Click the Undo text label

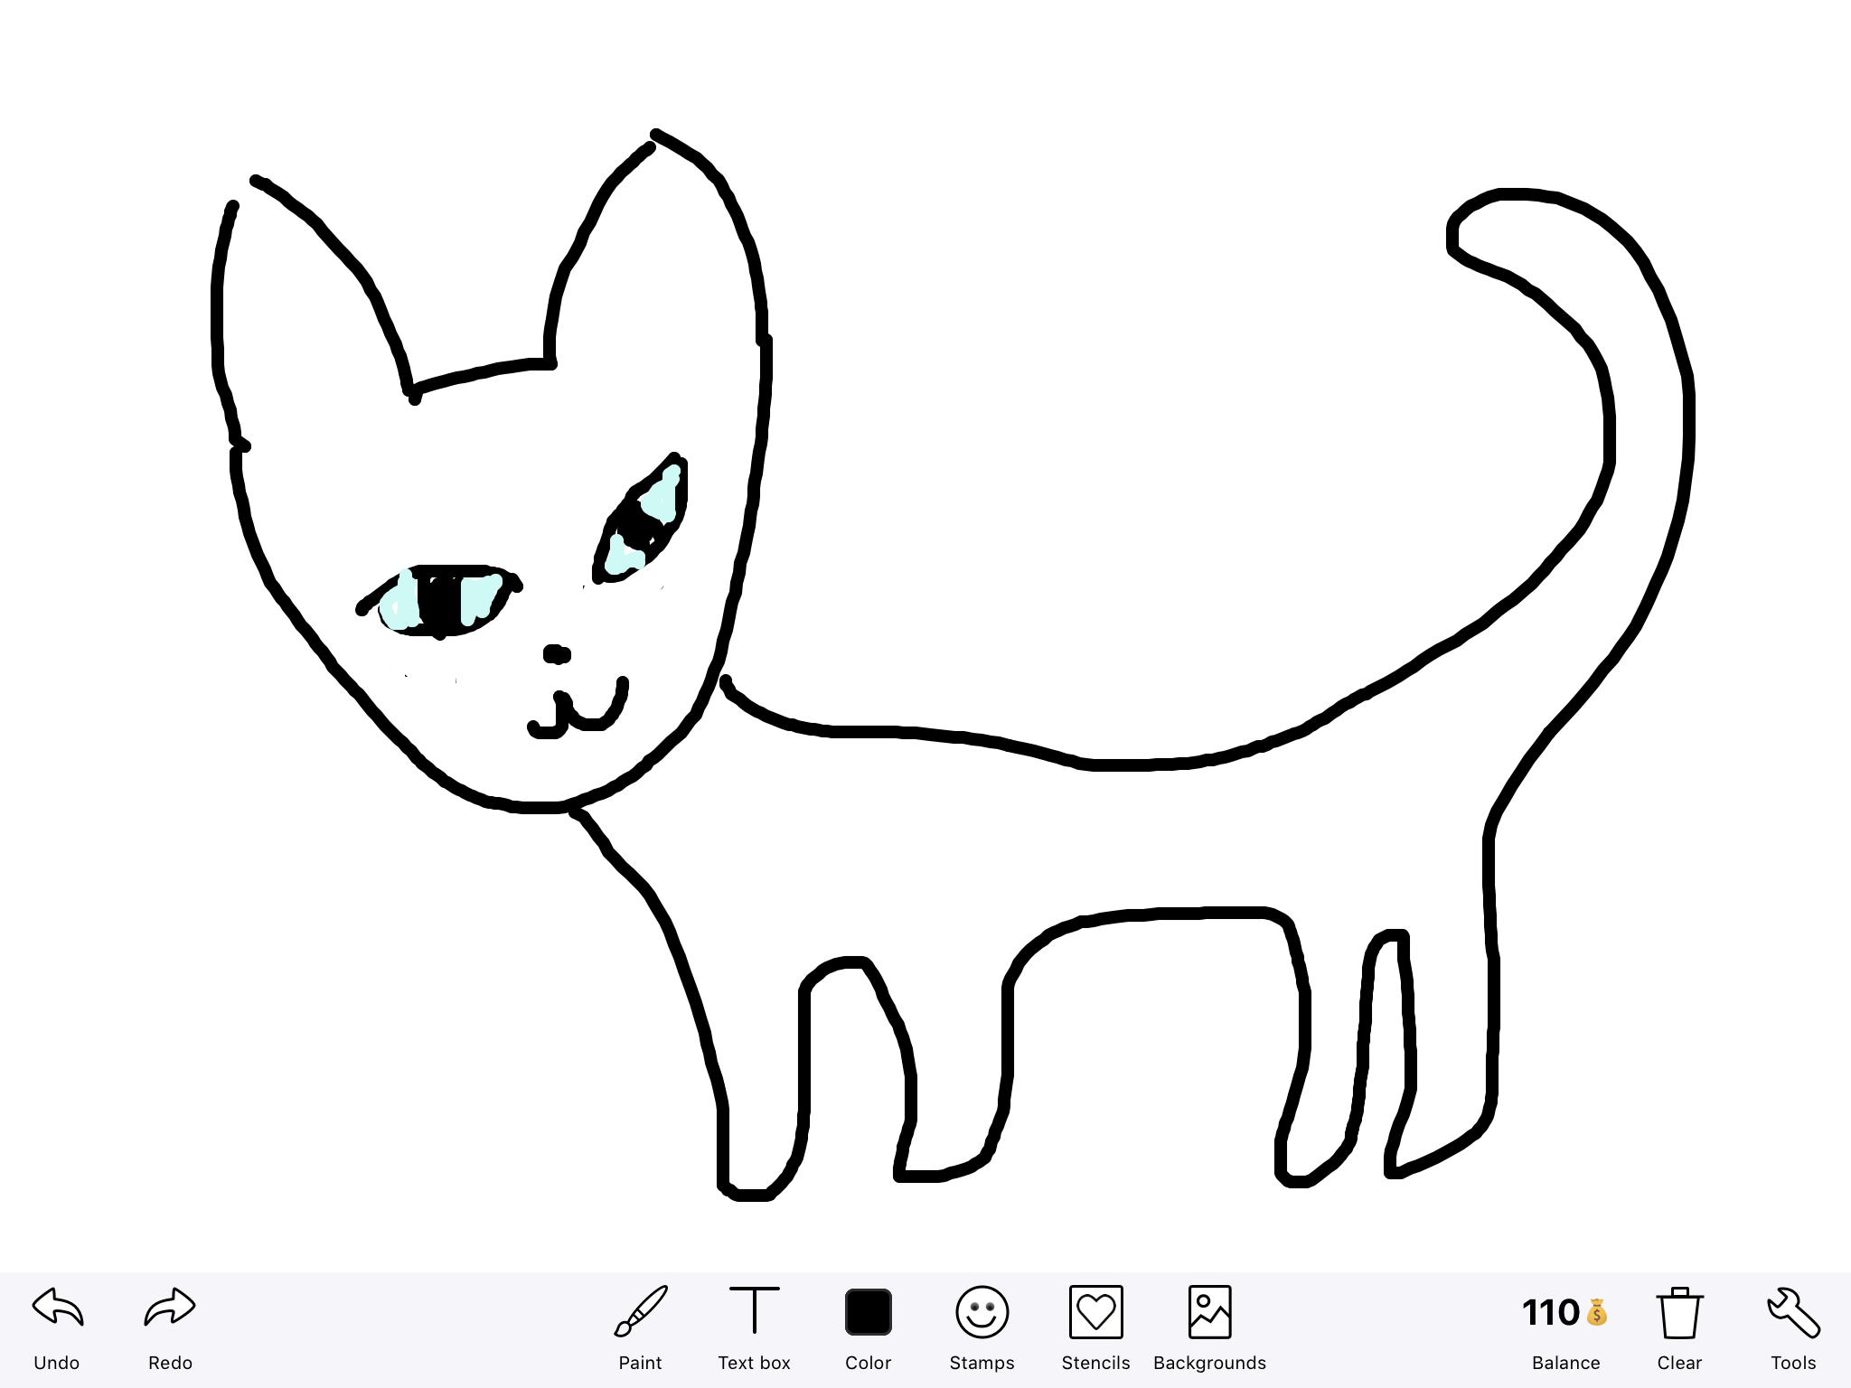[x=57, y=1363]
